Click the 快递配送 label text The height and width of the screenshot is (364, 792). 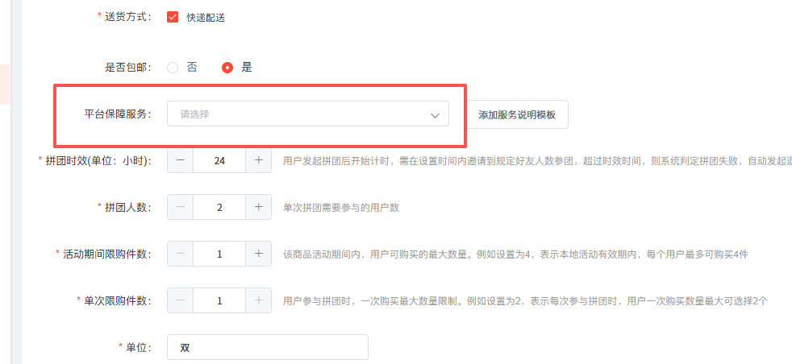click(x=206, y=17)
